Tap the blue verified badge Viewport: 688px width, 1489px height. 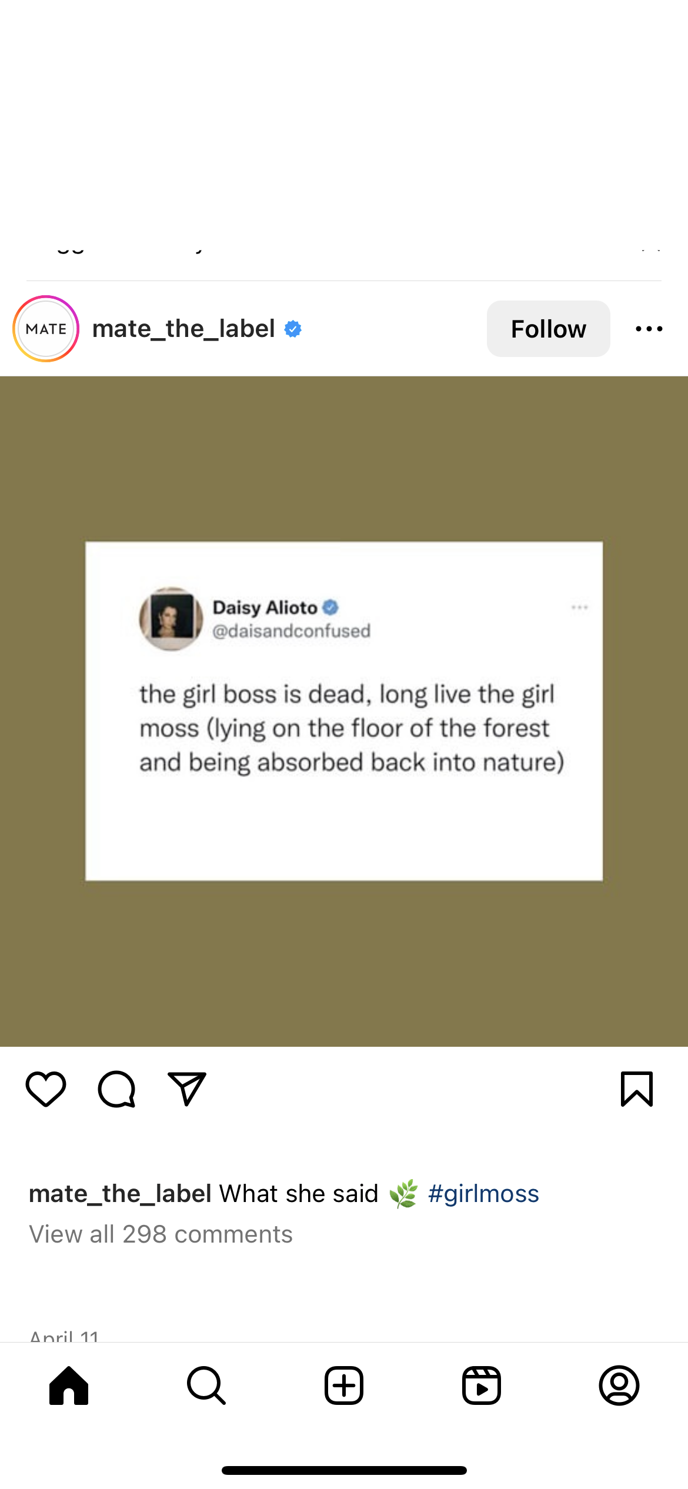pyautogui.click(x=293, y=329)
